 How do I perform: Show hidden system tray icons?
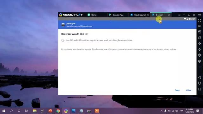tap(161, 111)
